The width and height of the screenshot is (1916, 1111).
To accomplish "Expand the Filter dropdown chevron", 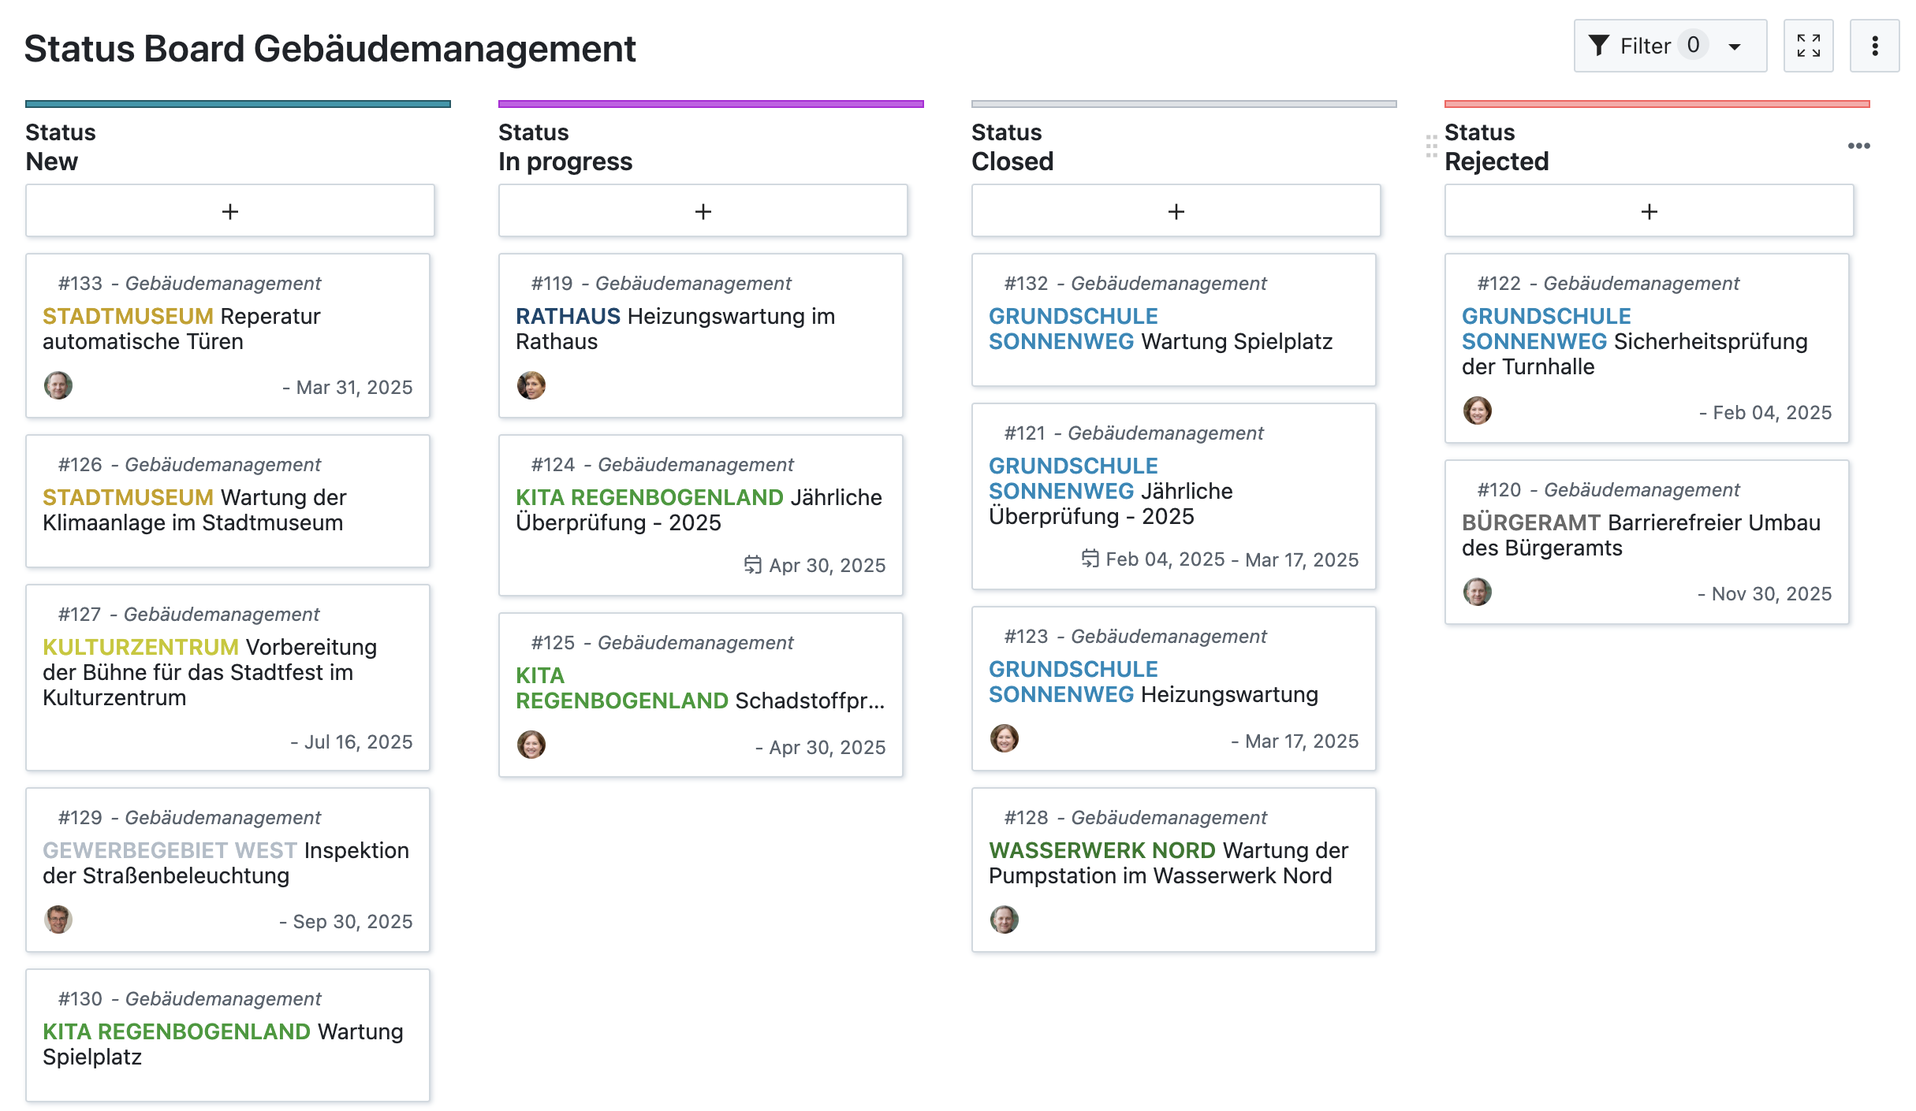I will tap(1733, 46).
